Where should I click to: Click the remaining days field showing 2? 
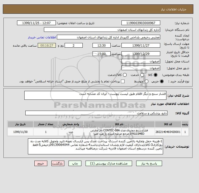74,45
